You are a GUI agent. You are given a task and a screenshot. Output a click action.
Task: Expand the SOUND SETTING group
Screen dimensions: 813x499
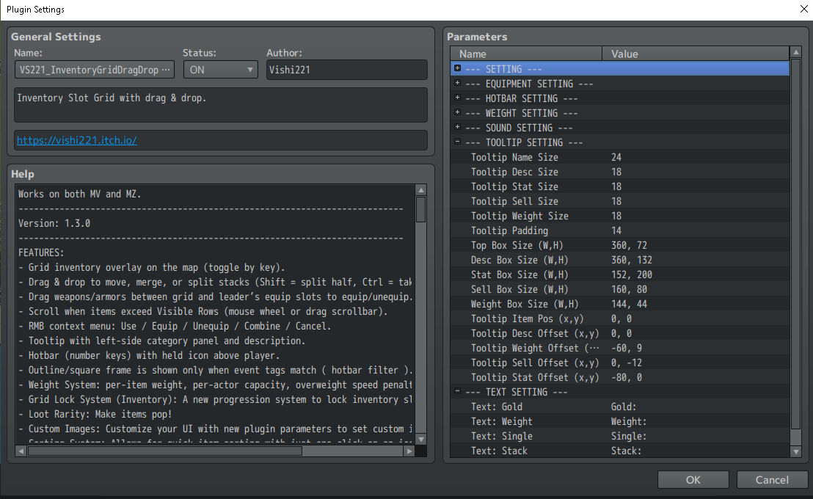click(457, 126)
